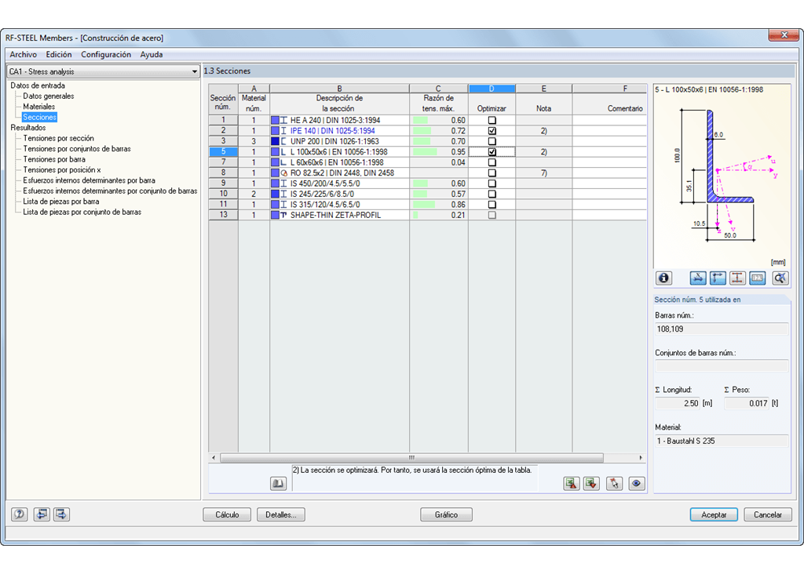Click I-beam icon of HE A 240 row
The image size is (804, 574).
(x=283, y=120)
